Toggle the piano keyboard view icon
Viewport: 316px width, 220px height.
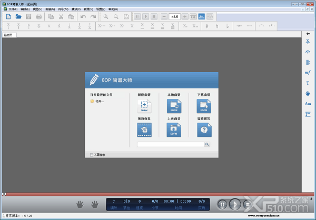(x=193, y=16)
